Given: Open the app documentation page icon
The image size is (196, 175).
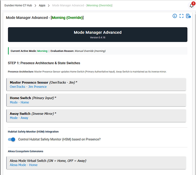Looking at the screenshot, I should 188,16.
